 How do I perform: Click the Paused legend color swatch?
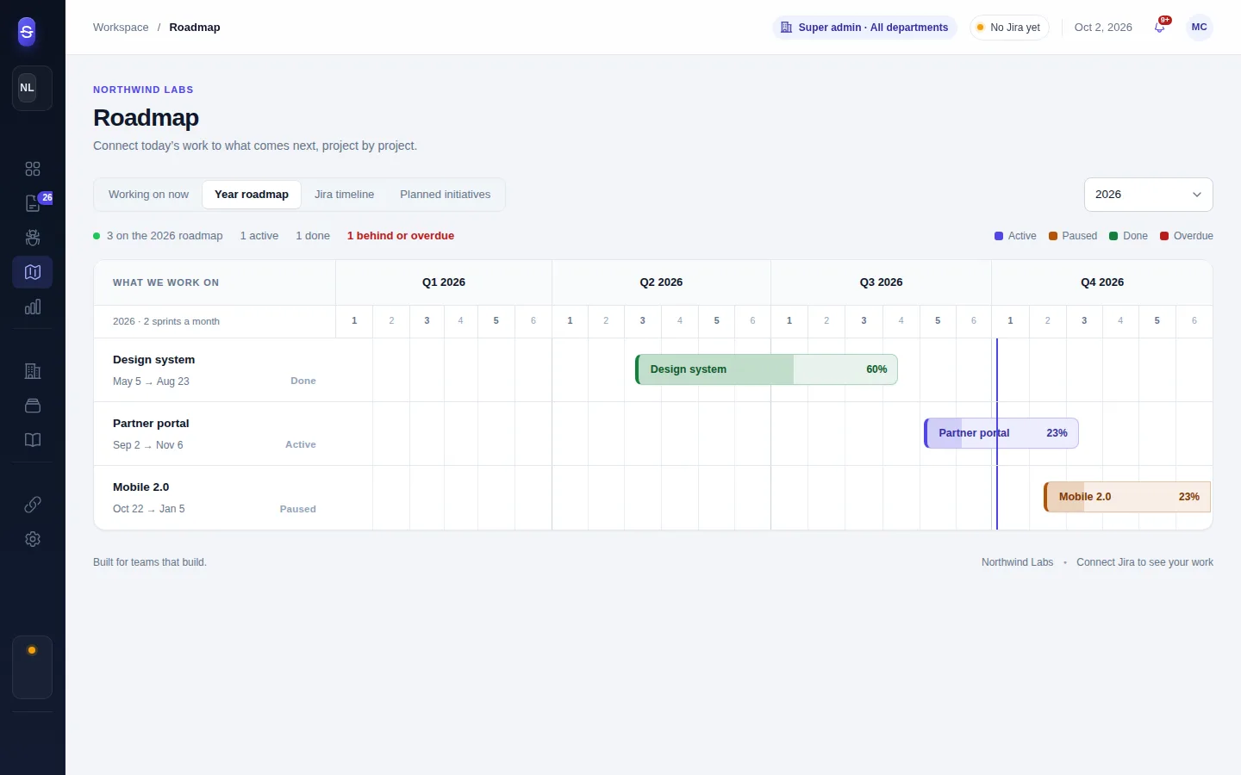pyautogui.click(x=1053, y=236)
